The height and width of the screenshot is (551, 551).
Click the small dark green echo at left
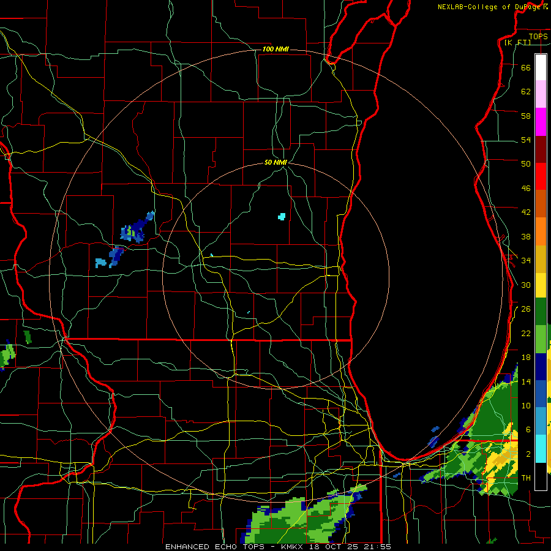click(x=28, y=337)
